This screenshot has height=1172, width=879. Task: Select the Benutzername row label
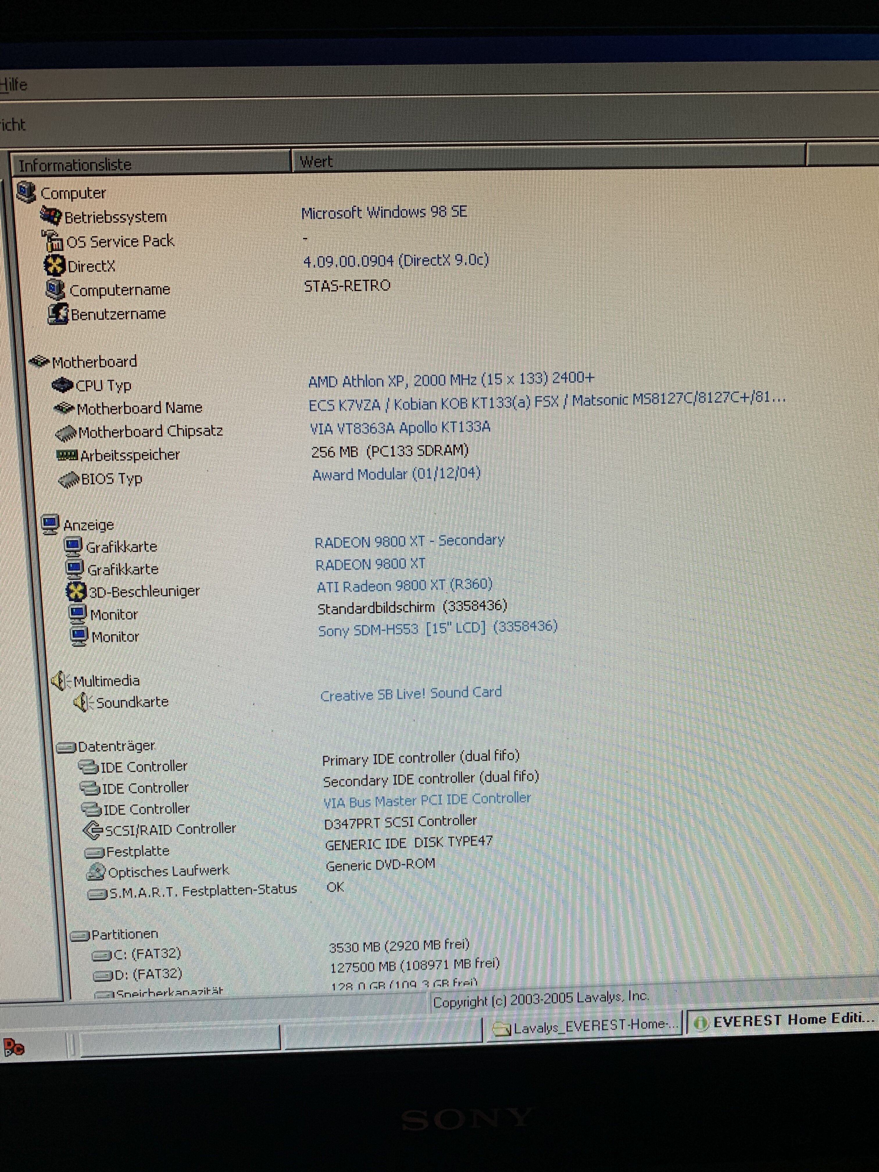point(118,314)
